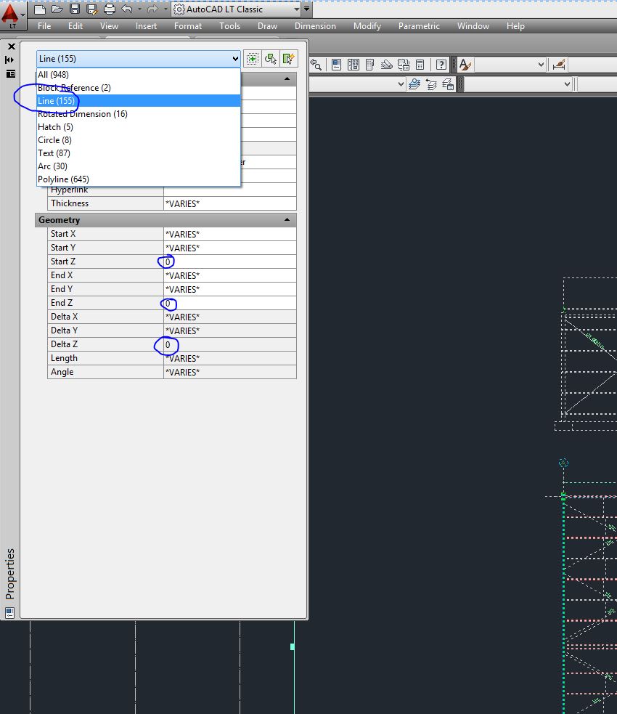Open the AutoCAD LT Classic workspace dropdown
This screenshot has height=714, width=617.
pyautogui.click(x=236, y=9)
